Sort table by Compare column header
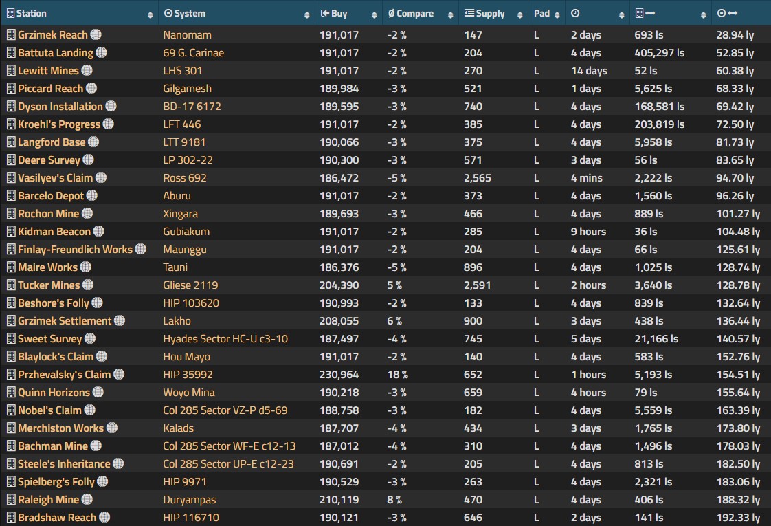 coord(421,13)
